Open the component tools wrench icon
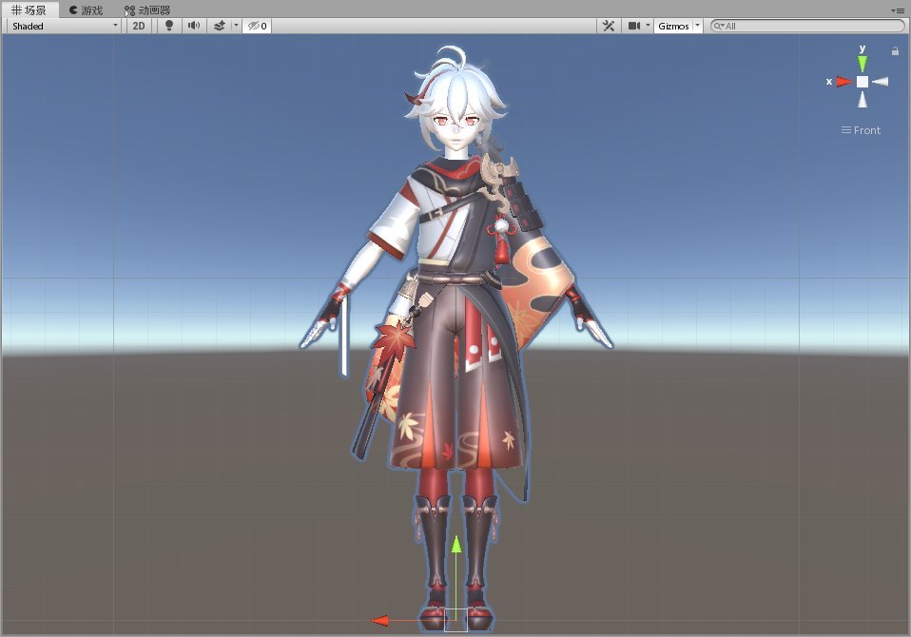 [609, 26]
